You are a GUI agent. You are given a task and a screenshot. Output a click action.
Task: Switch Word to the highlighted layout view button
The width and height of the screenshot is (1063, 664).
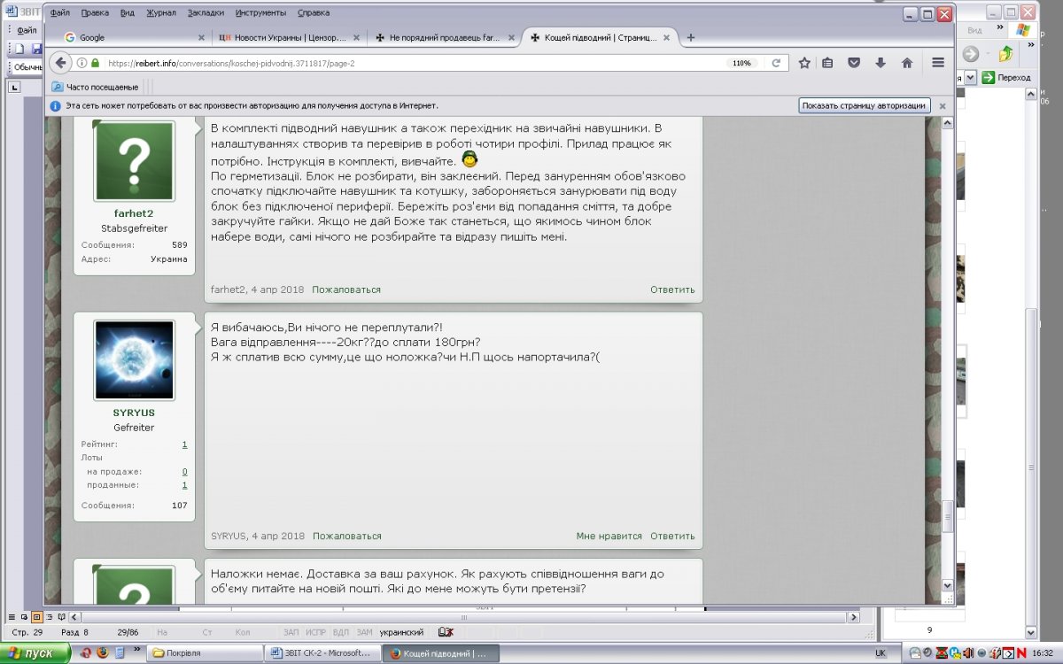click(x=37, y=616)
